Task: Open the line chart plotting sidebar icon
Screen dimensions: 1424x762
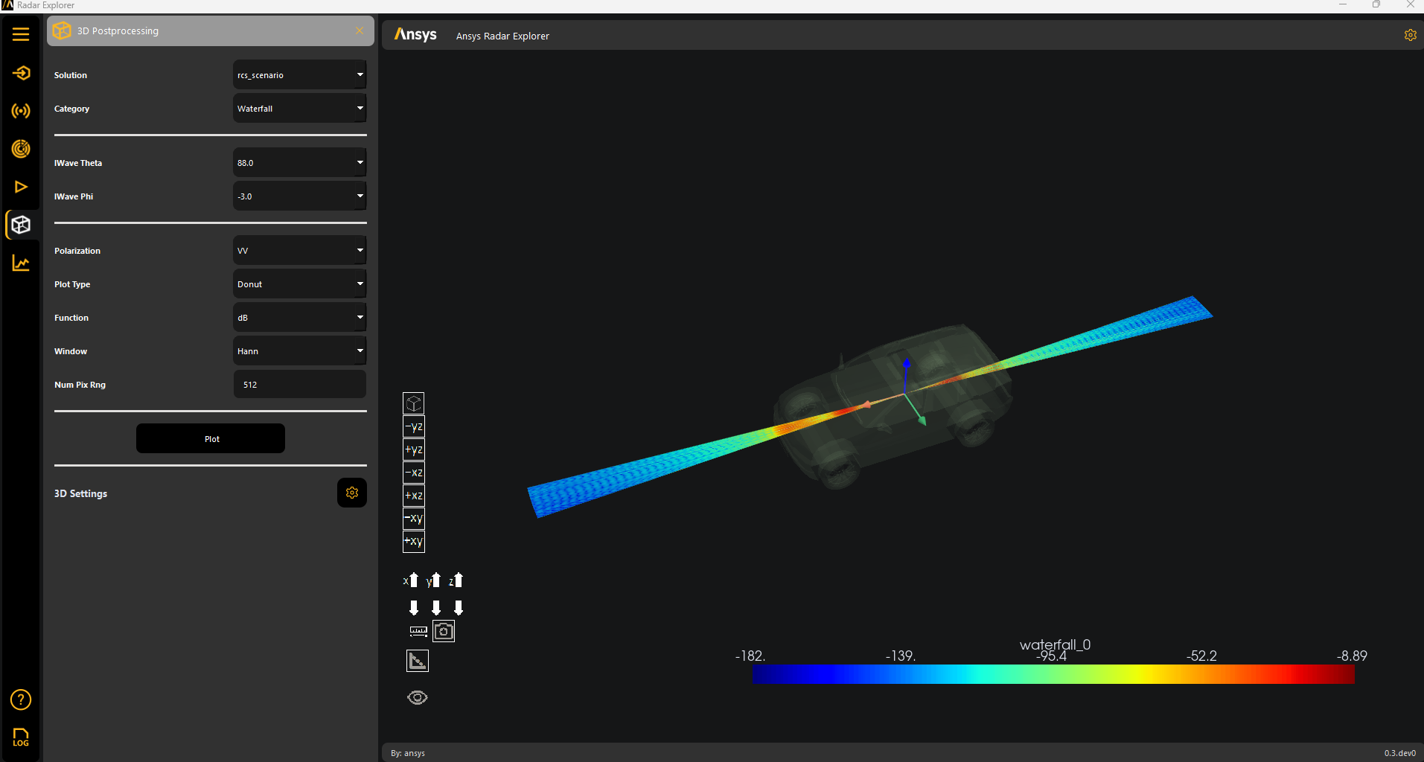Action: tap(21, 263)
